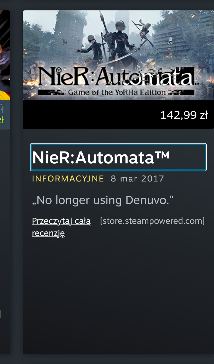214x364 pixels.
Task: Click the 8 mar 2017 date
Action: point(138,179)
